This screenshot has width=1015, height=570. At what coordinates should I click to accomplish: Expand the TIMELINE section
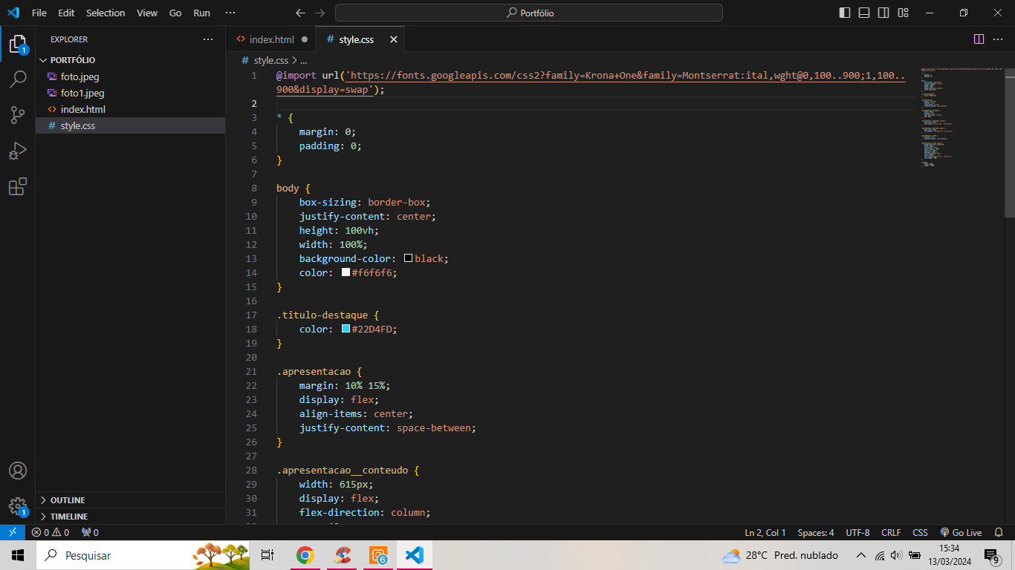coord(130,517)
